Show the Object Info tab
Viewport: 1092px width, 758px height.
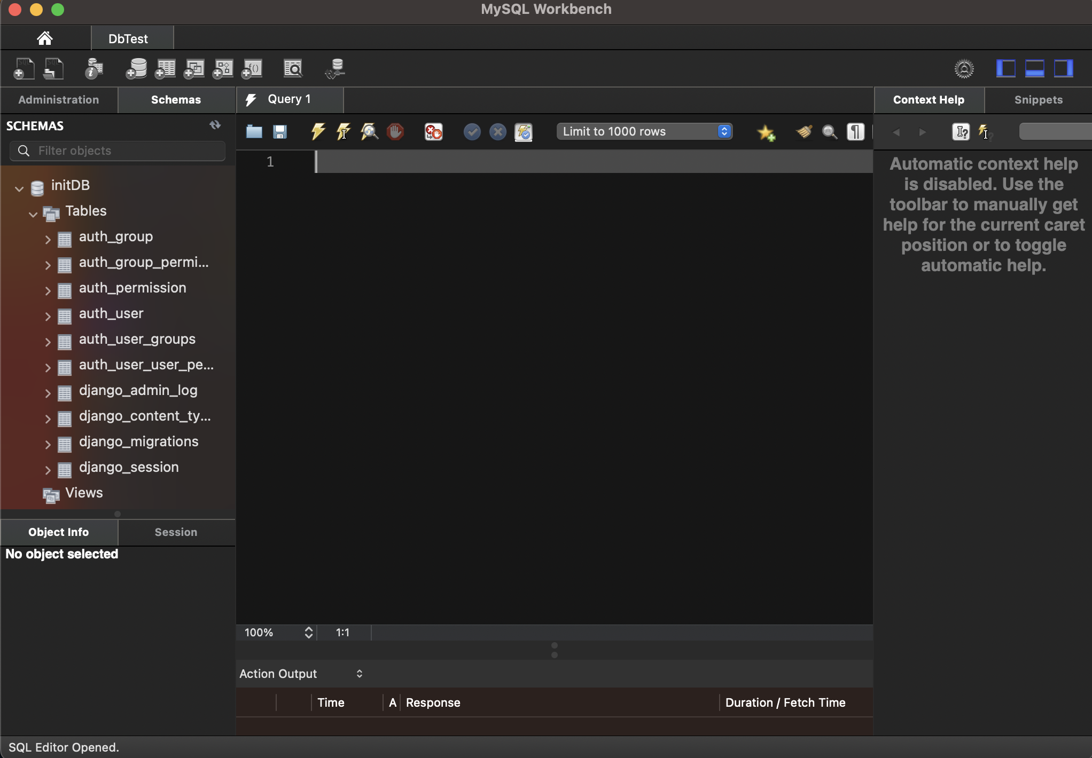pyautogui.click(x=59, y=532)
